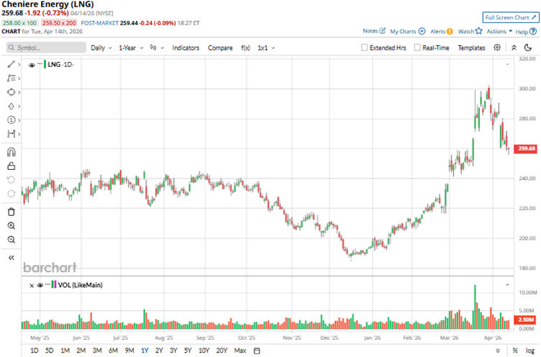Open Full Screen Chart

click(511, 17)
